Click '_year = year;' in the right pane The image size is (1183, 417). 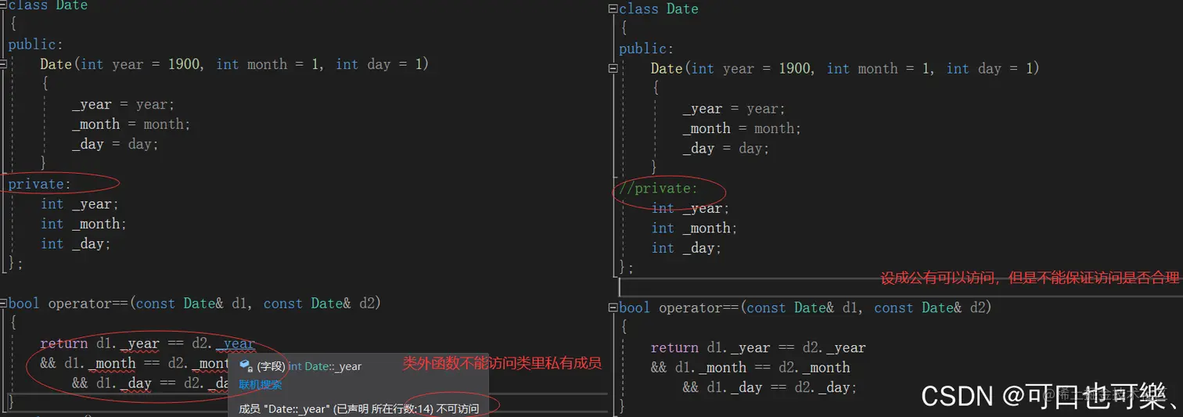[734, 109]
